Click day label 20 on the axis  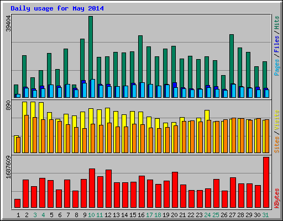[174, 215]
